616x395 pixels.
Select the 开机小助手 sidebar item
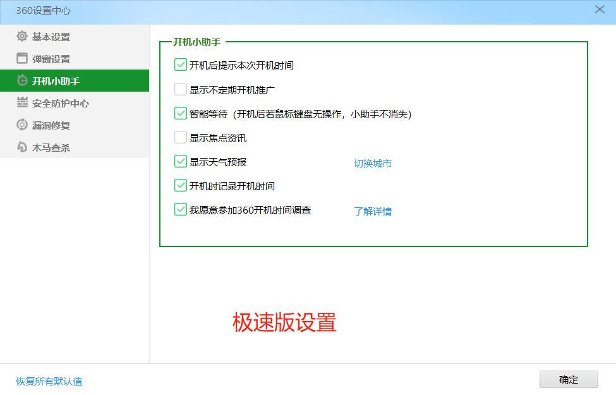pos(75,80)
